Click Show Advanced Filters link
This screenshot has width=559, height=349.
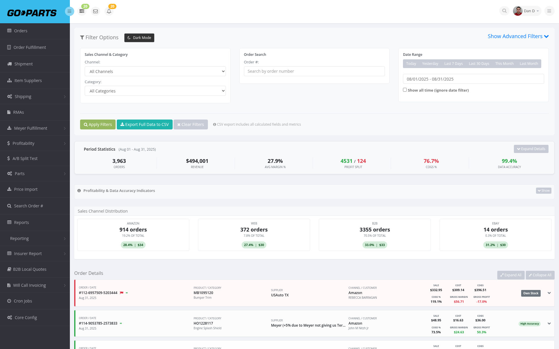(x=518, y=36)
